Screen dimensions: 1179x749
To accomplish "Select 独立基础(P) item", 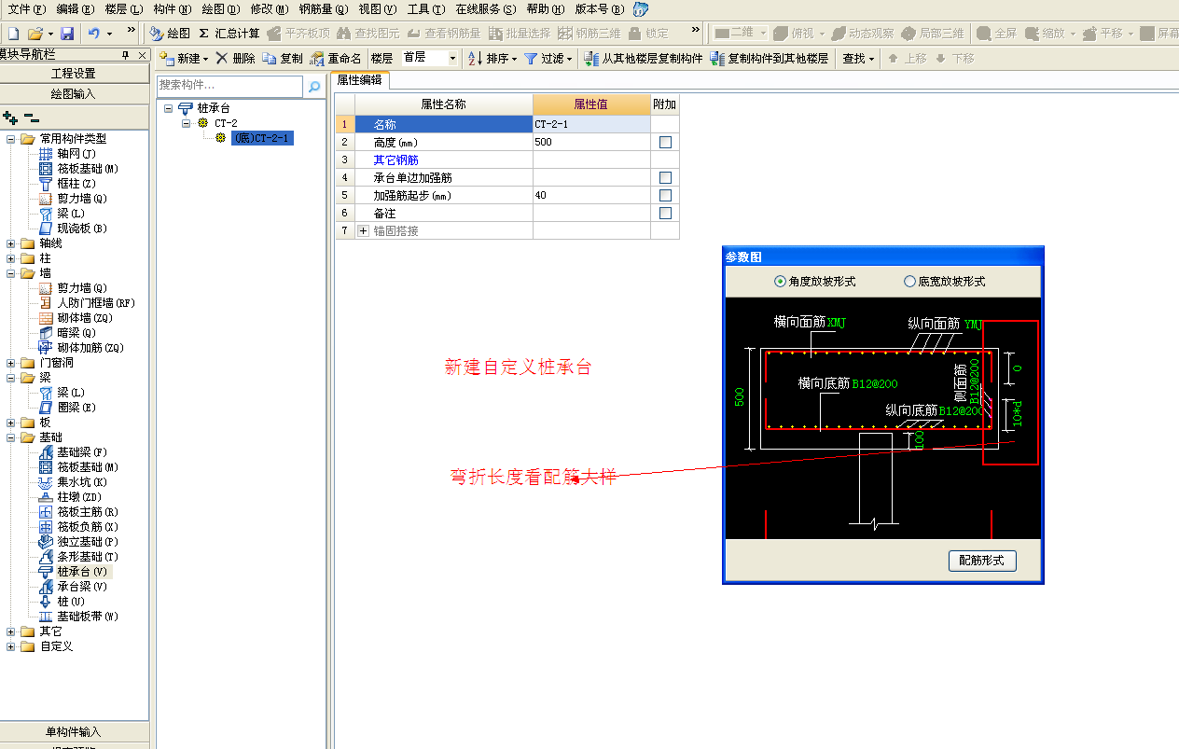I will (x=79, y=542).
